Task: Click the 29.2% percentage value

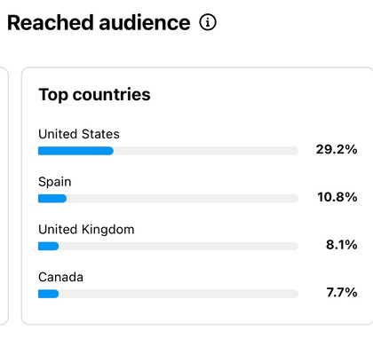Action: (337, 149)
